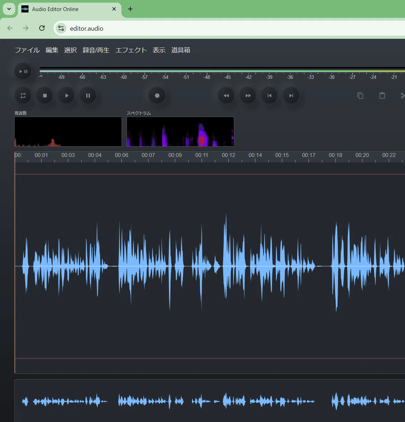Image resolution: width=405 pixels, height=422 pixels.
Task: Pause the audio with the pause button
Action: point(88,96)
